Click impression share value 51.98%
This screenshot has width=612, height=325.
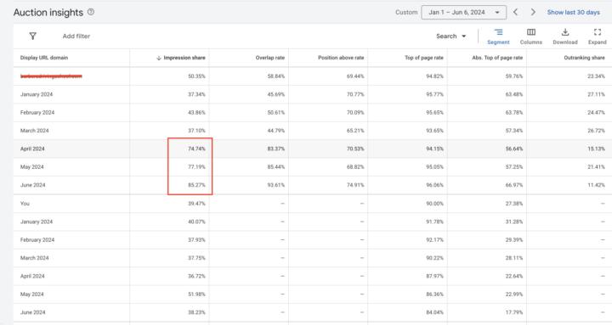coord(196,294)
